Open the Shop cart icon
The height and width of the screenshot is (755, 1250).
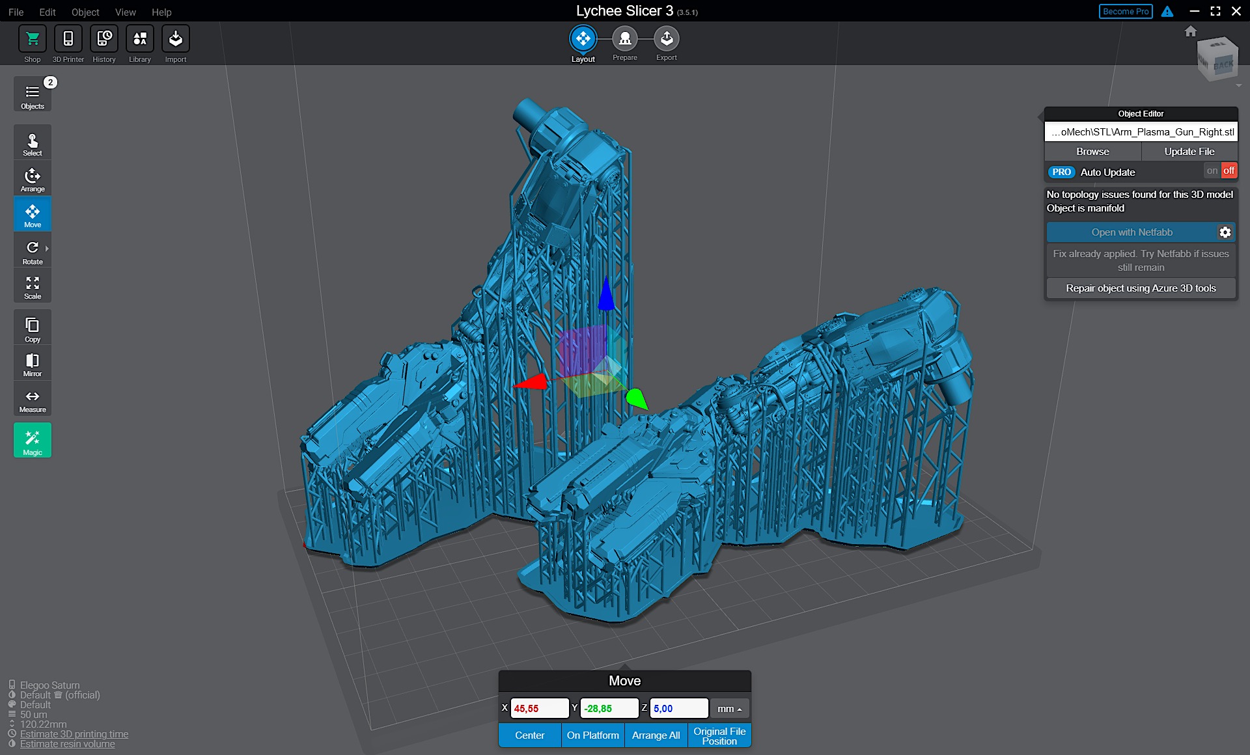click(x=32, y=39)
